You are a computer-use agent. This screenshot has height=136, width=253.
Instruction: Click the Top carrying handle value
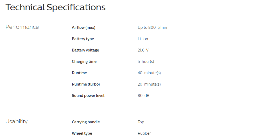click(141, 122)
